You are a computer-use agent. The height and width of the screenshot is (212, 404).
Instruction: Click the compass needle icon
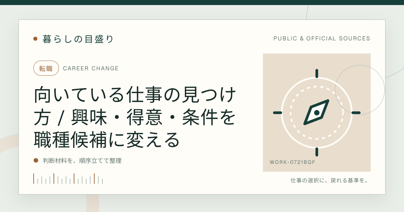point(316,112)
